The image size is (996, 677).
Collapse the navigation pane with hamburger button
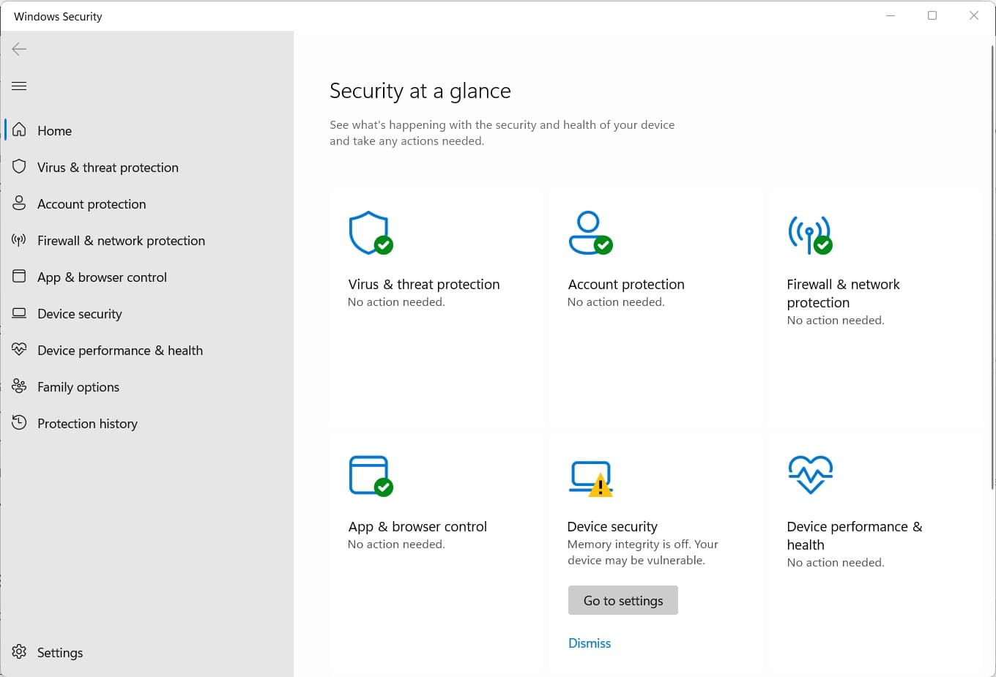pos(20,86)
